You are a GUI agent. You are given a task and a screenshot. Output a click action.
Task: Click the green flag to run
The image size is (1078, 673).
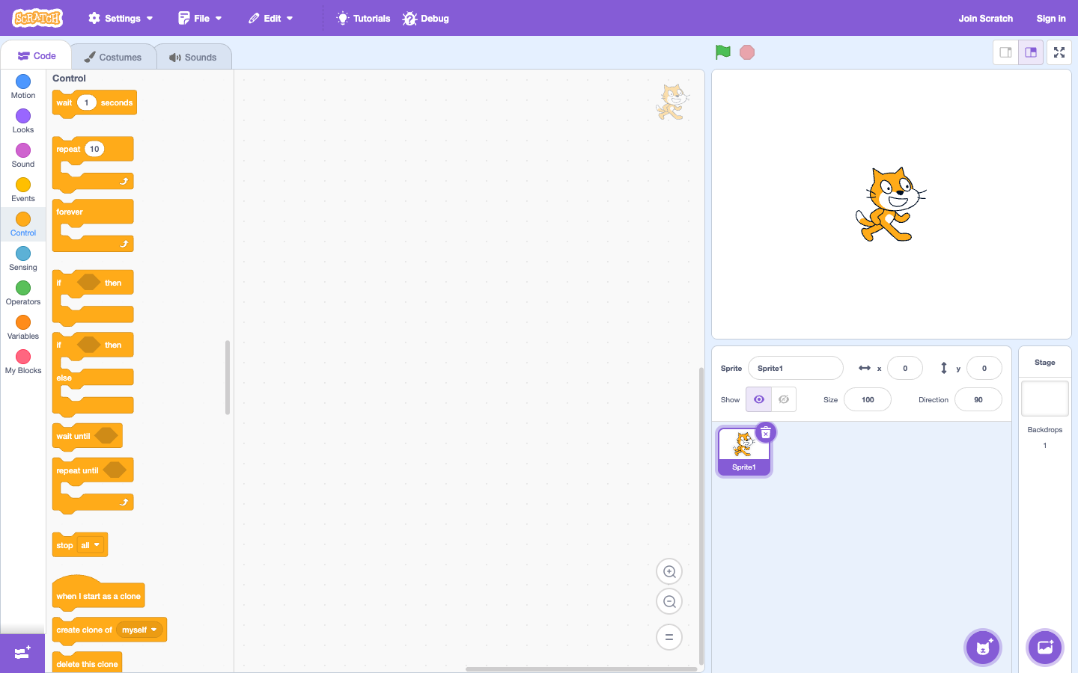722,52
